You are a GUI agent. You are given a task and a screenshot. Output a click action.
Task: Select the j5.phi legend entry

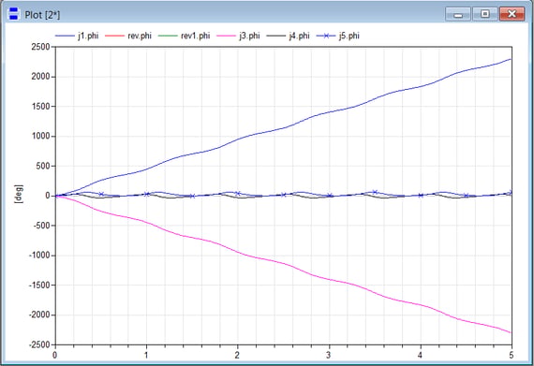pyautogui.click(x=338, y=36)
